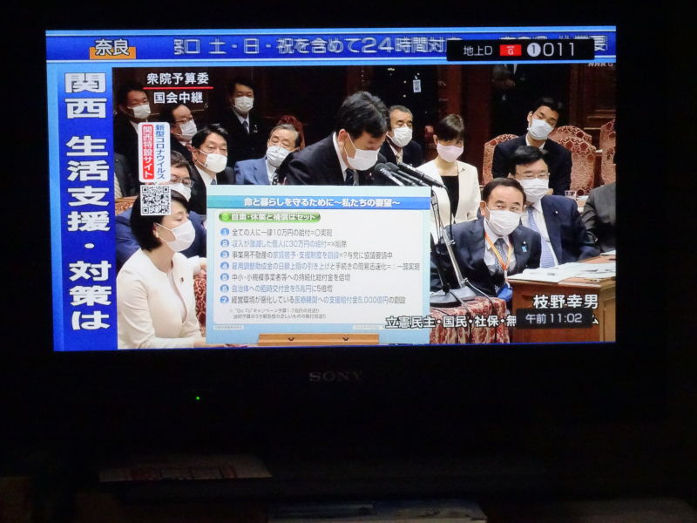Image resolution: width=697 pixels, height=523 pixels.
Task: Click the red G broadcaster icon in channel banner
Action: (x=511, y=51)
